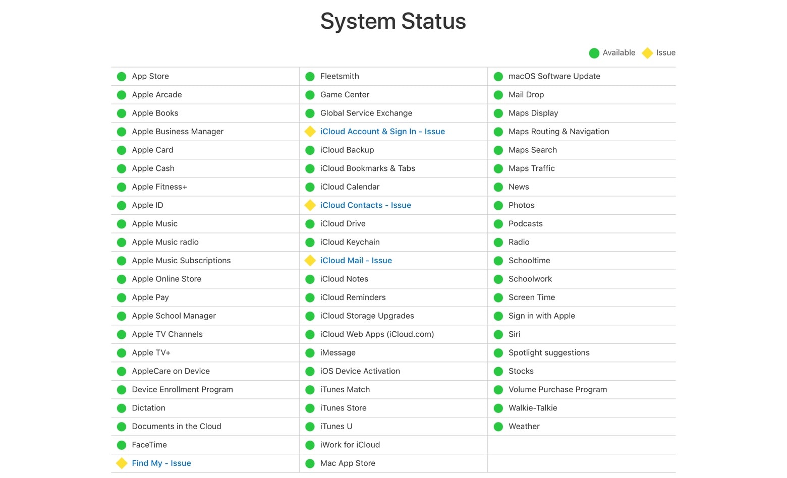The image size is (787, 478).
Task: Click the System Status heading
Action: (x=393, y=21)
